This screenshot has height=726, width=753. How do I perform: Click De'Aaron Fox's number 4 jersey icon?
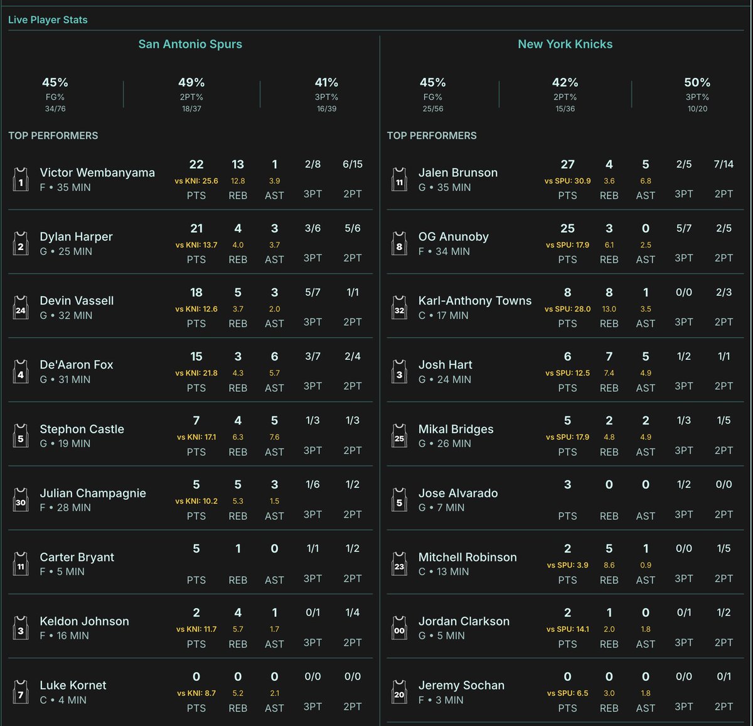[x=21, y=372]
